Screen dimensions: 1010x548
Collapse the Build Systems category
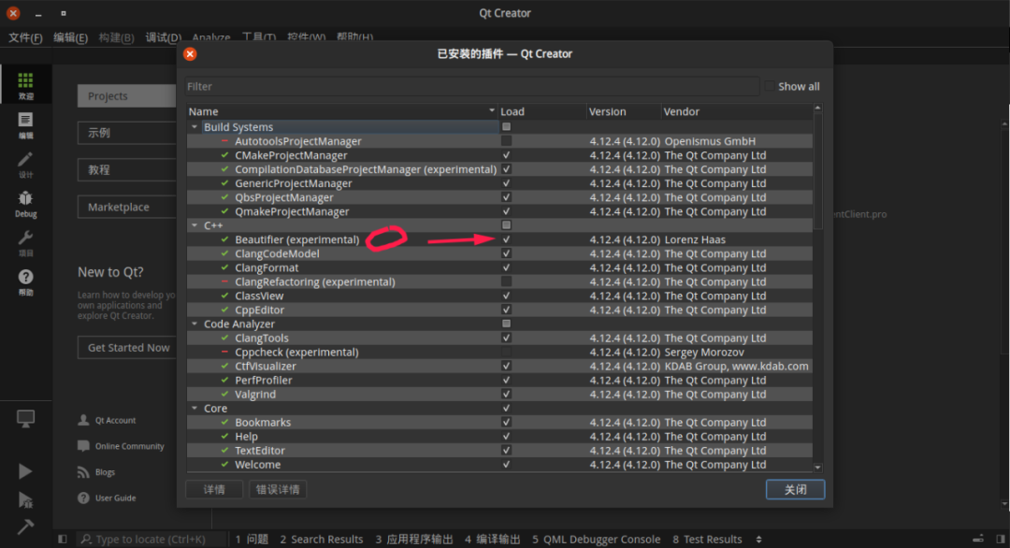pyautogui.click(x=195, y=126)
